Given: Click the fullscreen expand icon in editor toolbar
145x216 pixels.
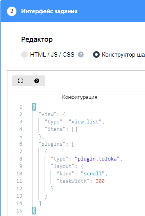Looking at the screenshot, I should pyautogui.click(x=20, y=81).
